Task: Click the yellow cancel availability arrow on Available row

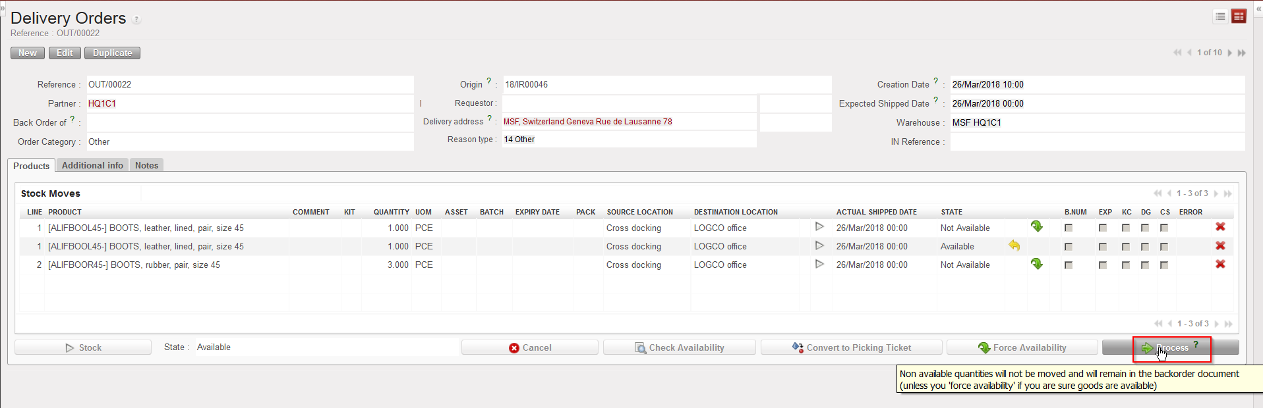Action: point(1014,245)
